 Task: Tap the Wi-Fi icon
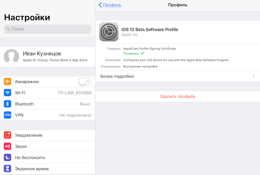pyautogui.click(x=8, y=93)
